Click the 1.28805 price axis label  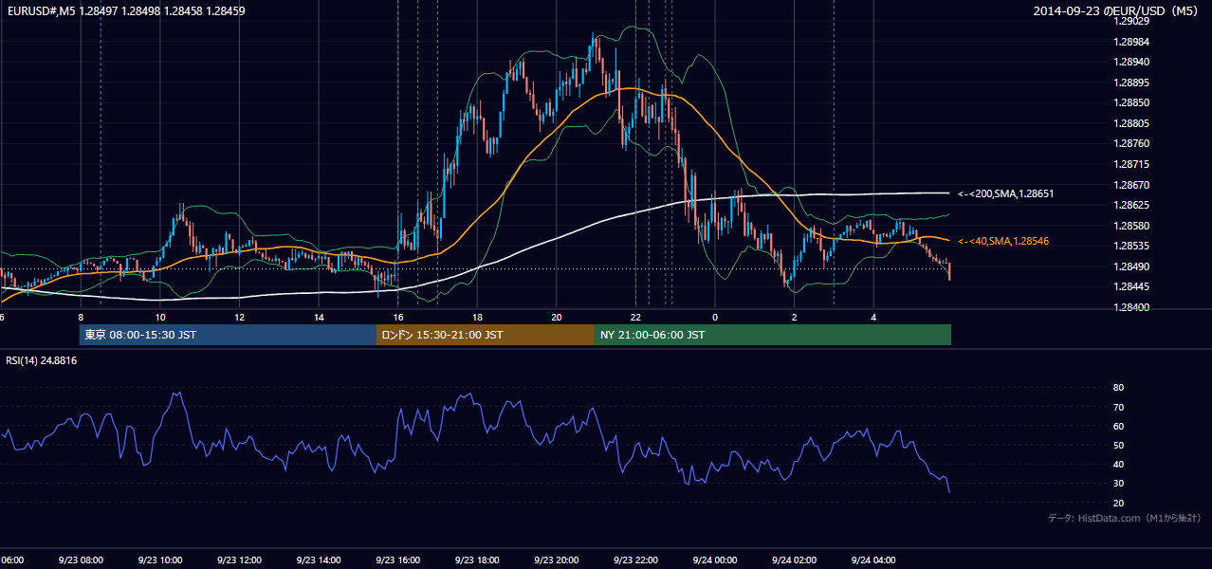click(x=1132, y=123)
